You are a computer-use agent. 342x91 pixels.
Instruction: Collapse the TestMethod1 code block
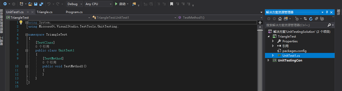[27, 66]
